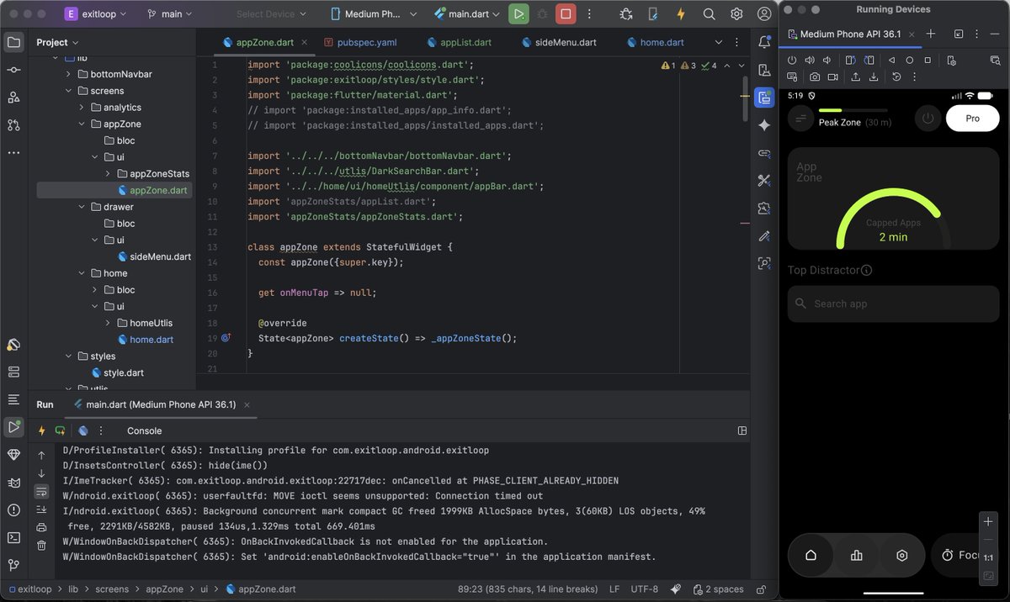Show hidden editor tabs chevron
Viewport: 1010px width, 602px height.
point(718,42)
